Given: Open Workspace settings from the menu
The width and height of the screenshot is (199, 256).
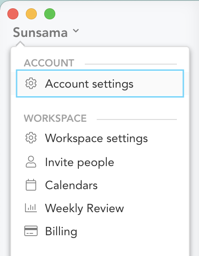Looking at the screenshot, I should [100, 138].
